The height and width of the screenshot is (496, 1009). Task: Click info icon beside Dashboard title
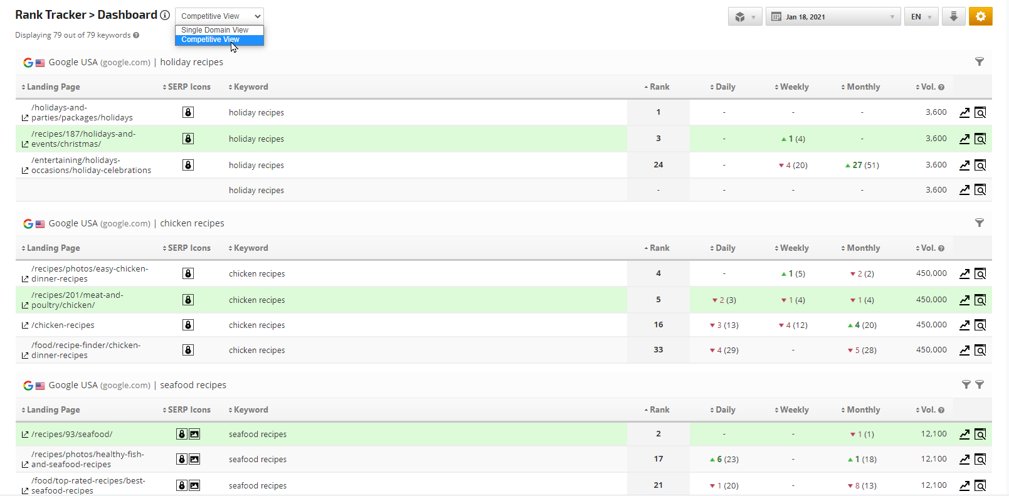(165, 15)
